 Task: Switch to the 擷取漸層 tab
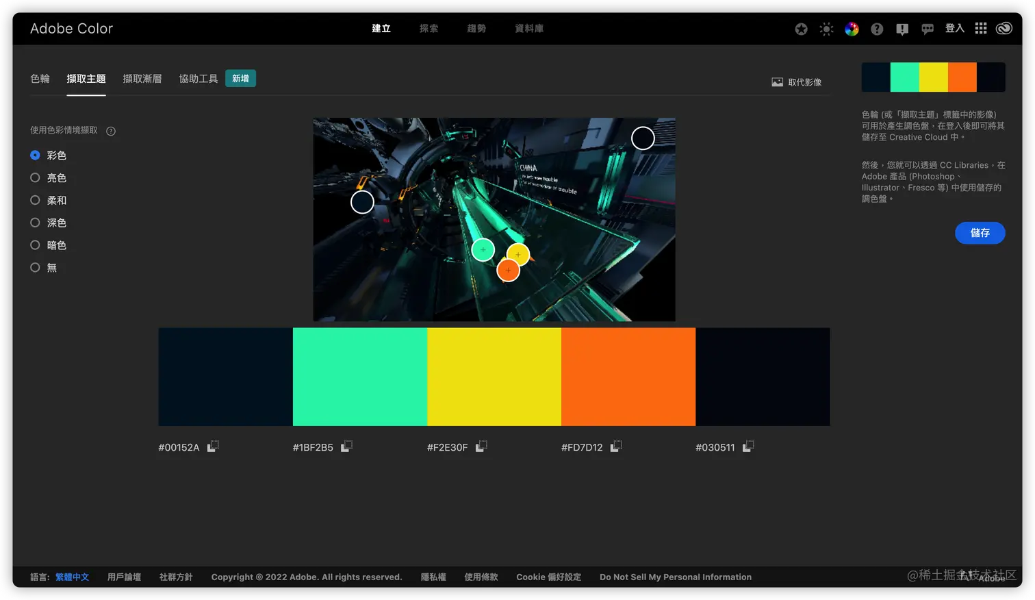tap(142, 79)
